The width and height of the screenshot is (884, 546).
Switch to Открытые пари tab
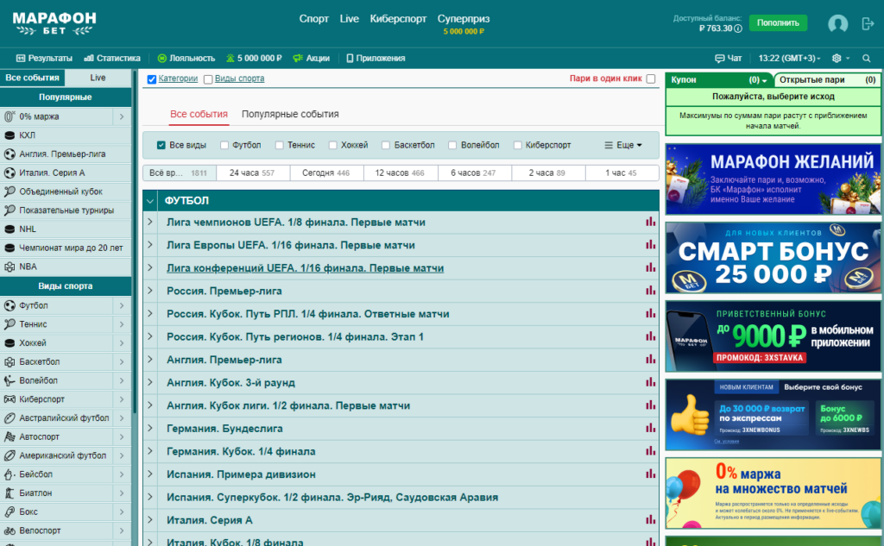click(x=827, y=80)
